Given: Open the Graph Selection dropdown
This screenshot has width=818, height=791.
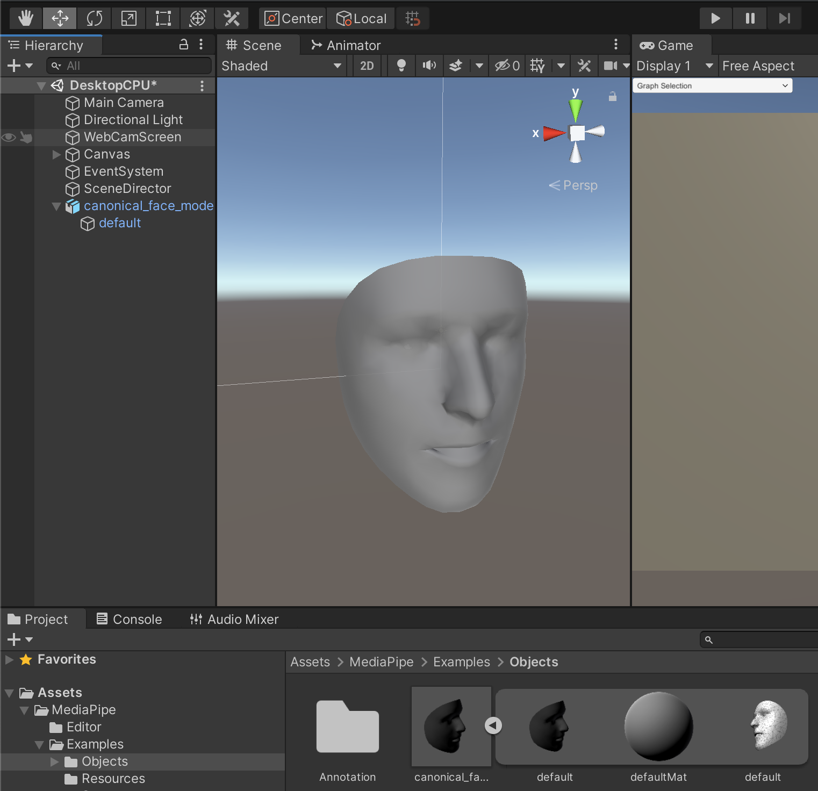Looking at the screenshot, I should pos(712,86).
